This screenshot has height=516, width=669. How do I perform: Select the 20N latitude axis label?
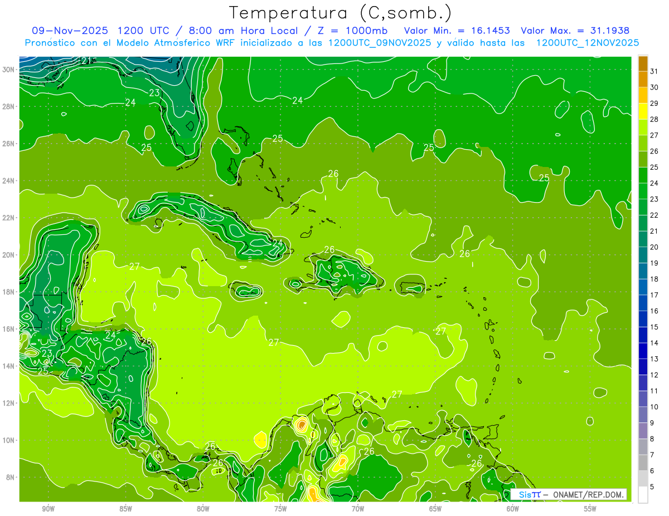point(8,255)
